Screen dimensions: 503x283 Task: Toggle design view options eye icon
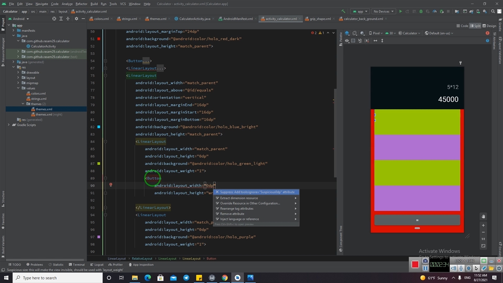(347, 41)
